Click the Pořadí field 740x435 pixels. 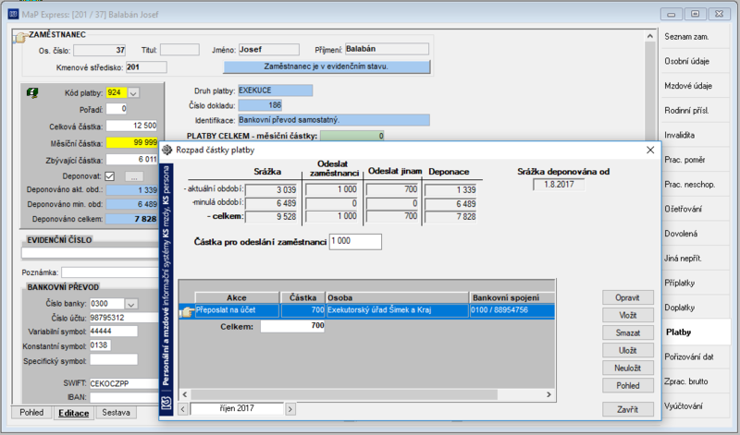pos(117,109)
